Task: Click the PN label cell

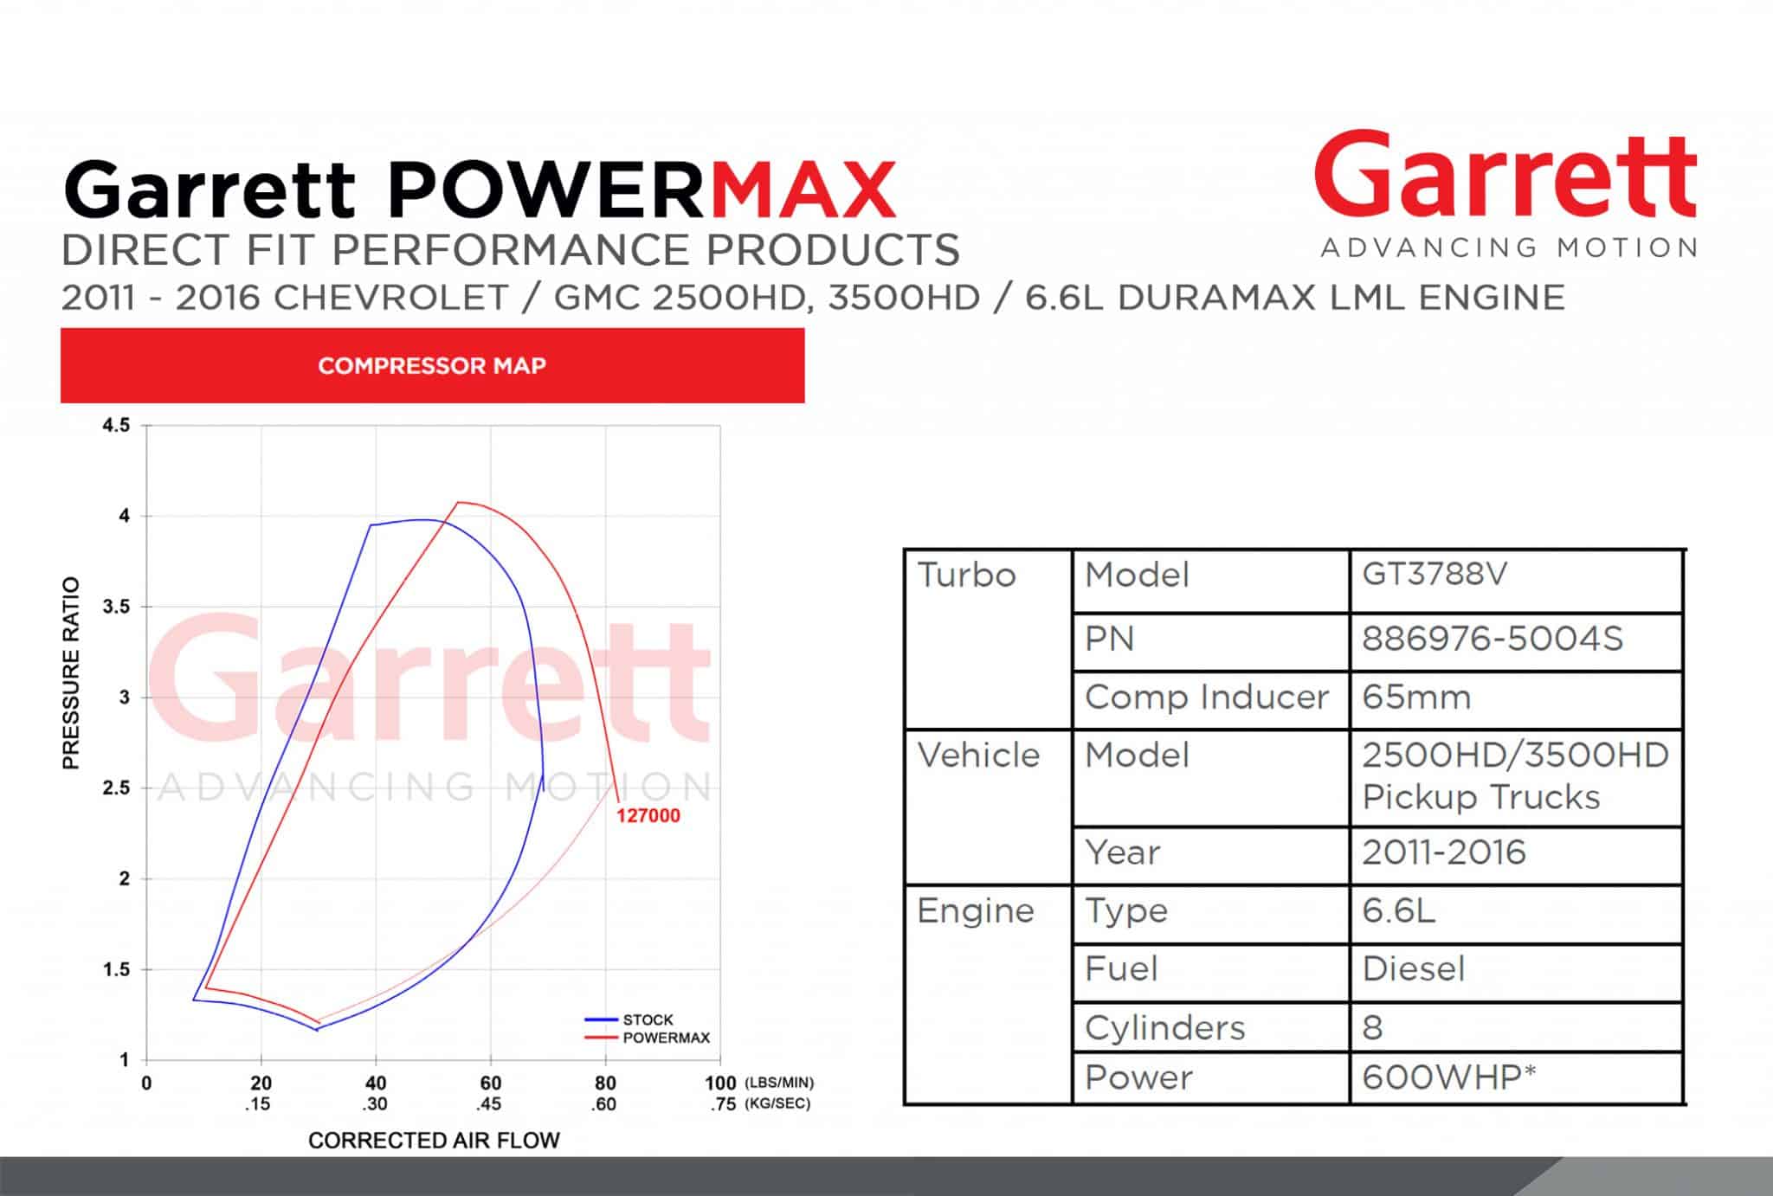Action: 1210,642
